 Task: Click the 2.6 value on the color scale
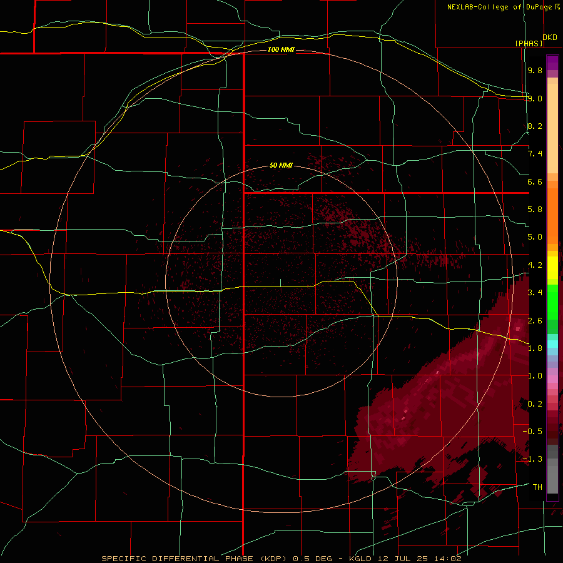[x=535, y=321]
